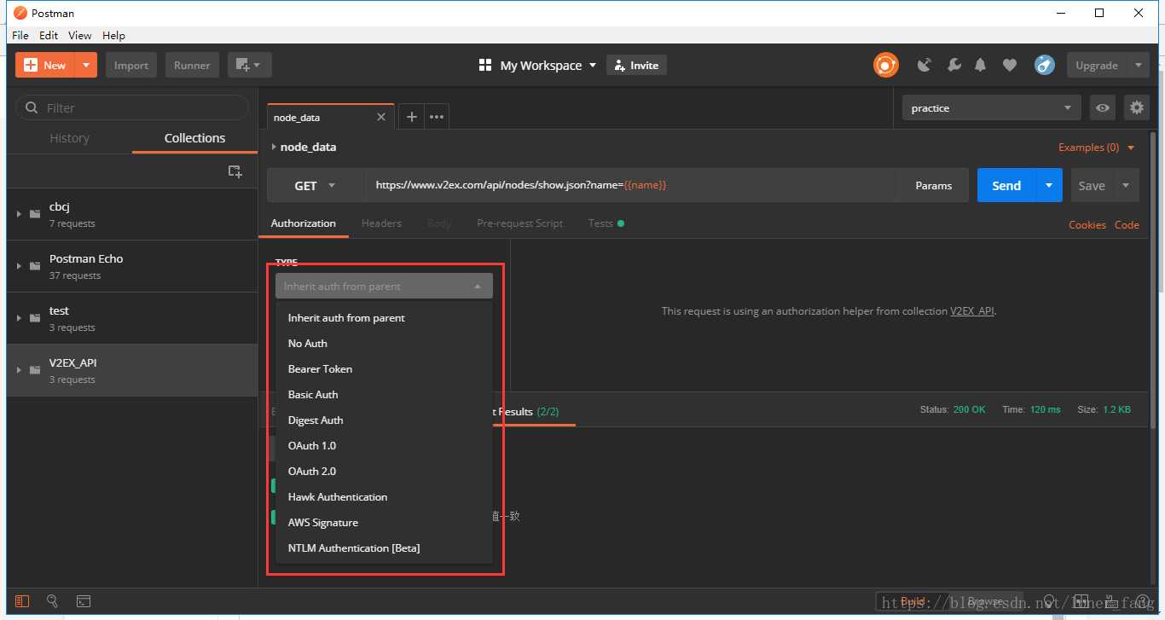The height and width of the screenshot is (620, 1165).
Task: Click the blue Send button
Action: click(x=1006, y=185)
